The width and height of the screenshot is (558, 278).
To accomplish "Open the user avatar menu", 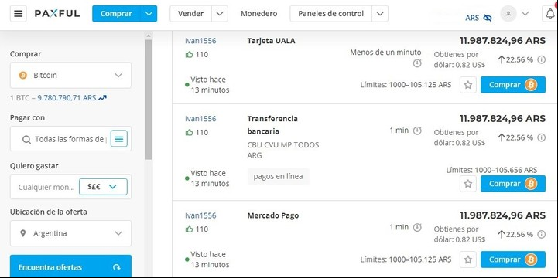I will tap(508, 14).
